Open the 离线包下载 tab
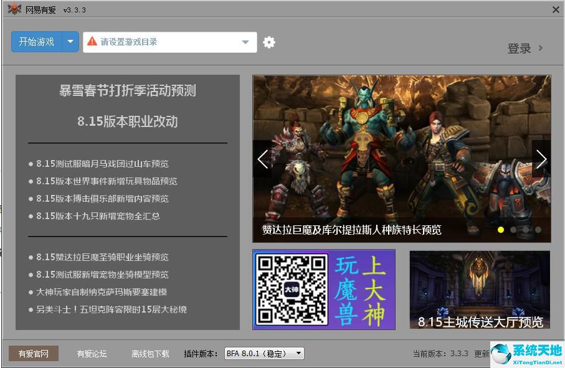Screen dimensions: 565x368 click(x=150, y=354)
